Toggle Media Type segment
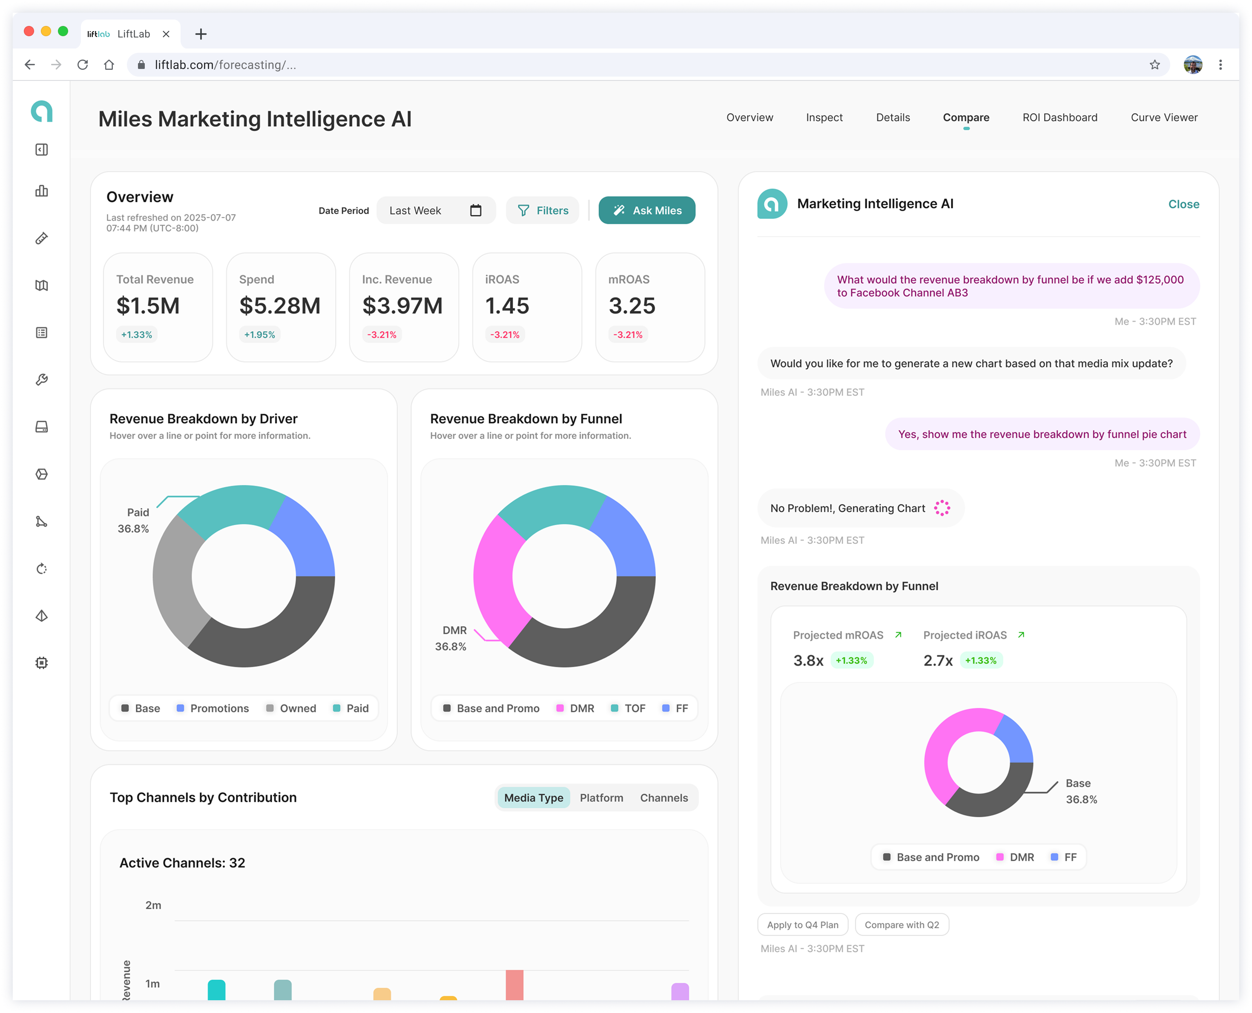 534,798
